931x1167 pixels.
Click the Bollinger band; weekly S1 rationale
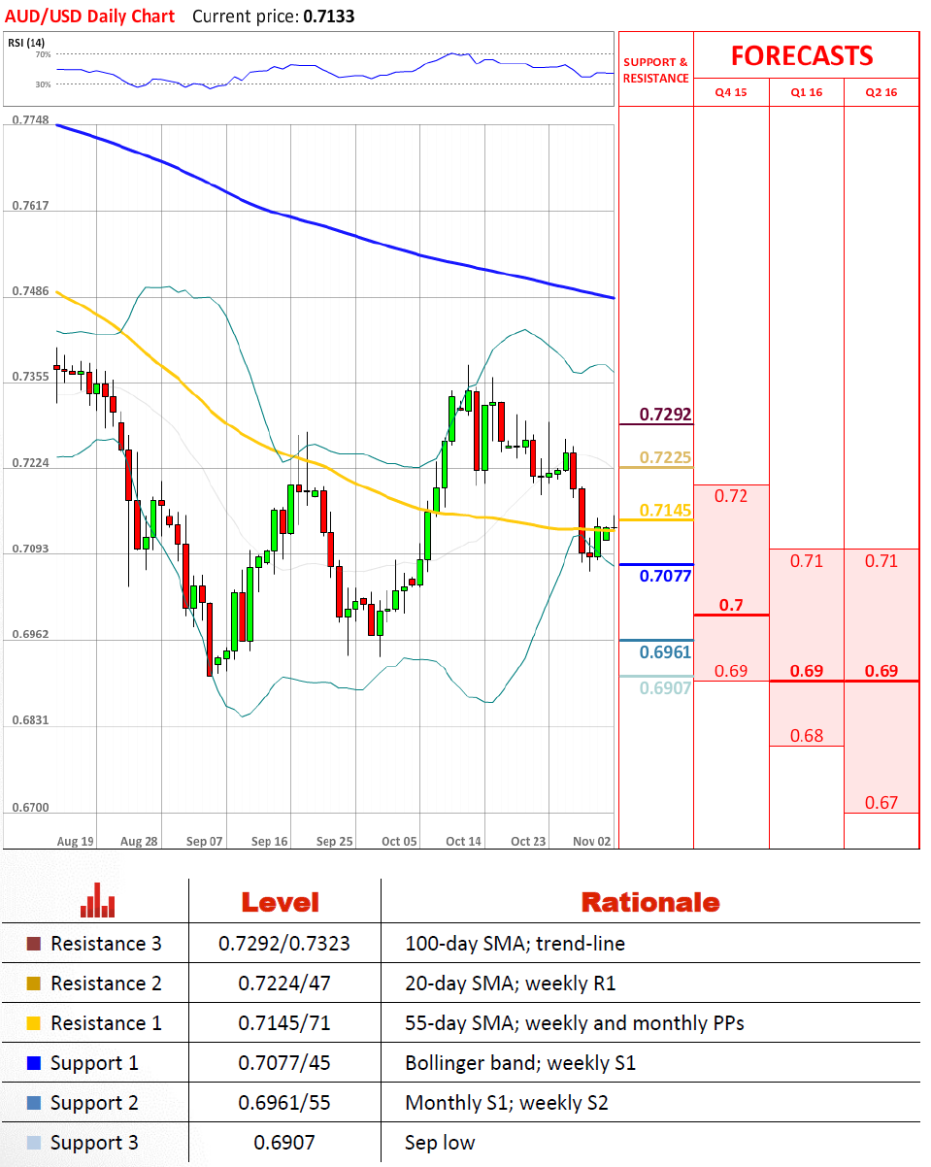tap(519, 1063)
